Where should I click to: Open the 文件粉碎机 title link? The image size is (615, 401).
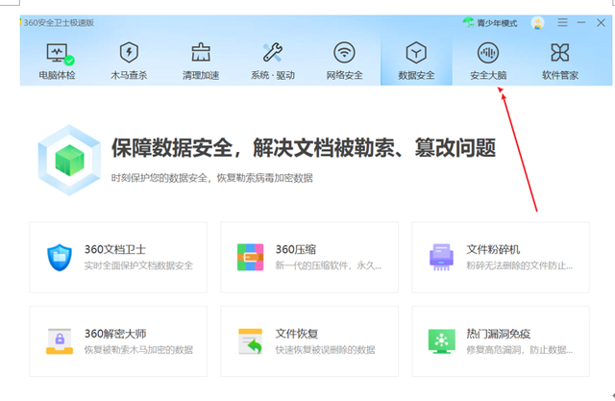pos(493,249)
